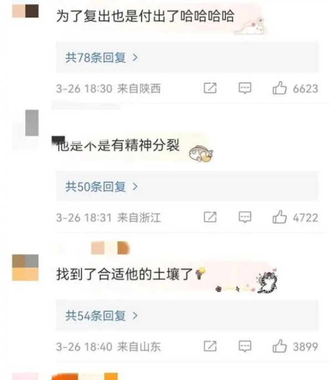Open the gray avatar of second commenter
Viewport: 333px width, 380px height.
(32, 123)
